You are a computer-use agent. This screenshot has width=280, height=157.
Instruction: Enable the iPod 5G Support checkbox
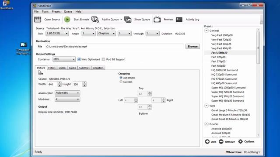click(103, 59)
